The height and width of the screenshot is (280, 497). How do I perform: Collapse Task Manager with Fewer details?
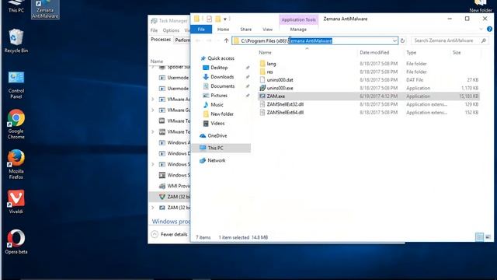169,234
